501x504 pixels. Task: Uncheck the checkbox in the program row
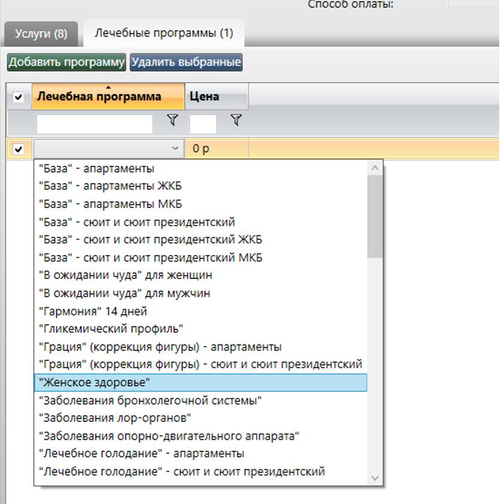click(19, 149)
